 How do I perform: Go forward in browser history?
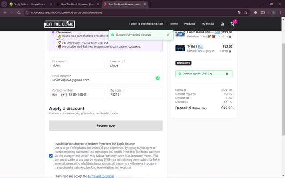pos(12,12)
